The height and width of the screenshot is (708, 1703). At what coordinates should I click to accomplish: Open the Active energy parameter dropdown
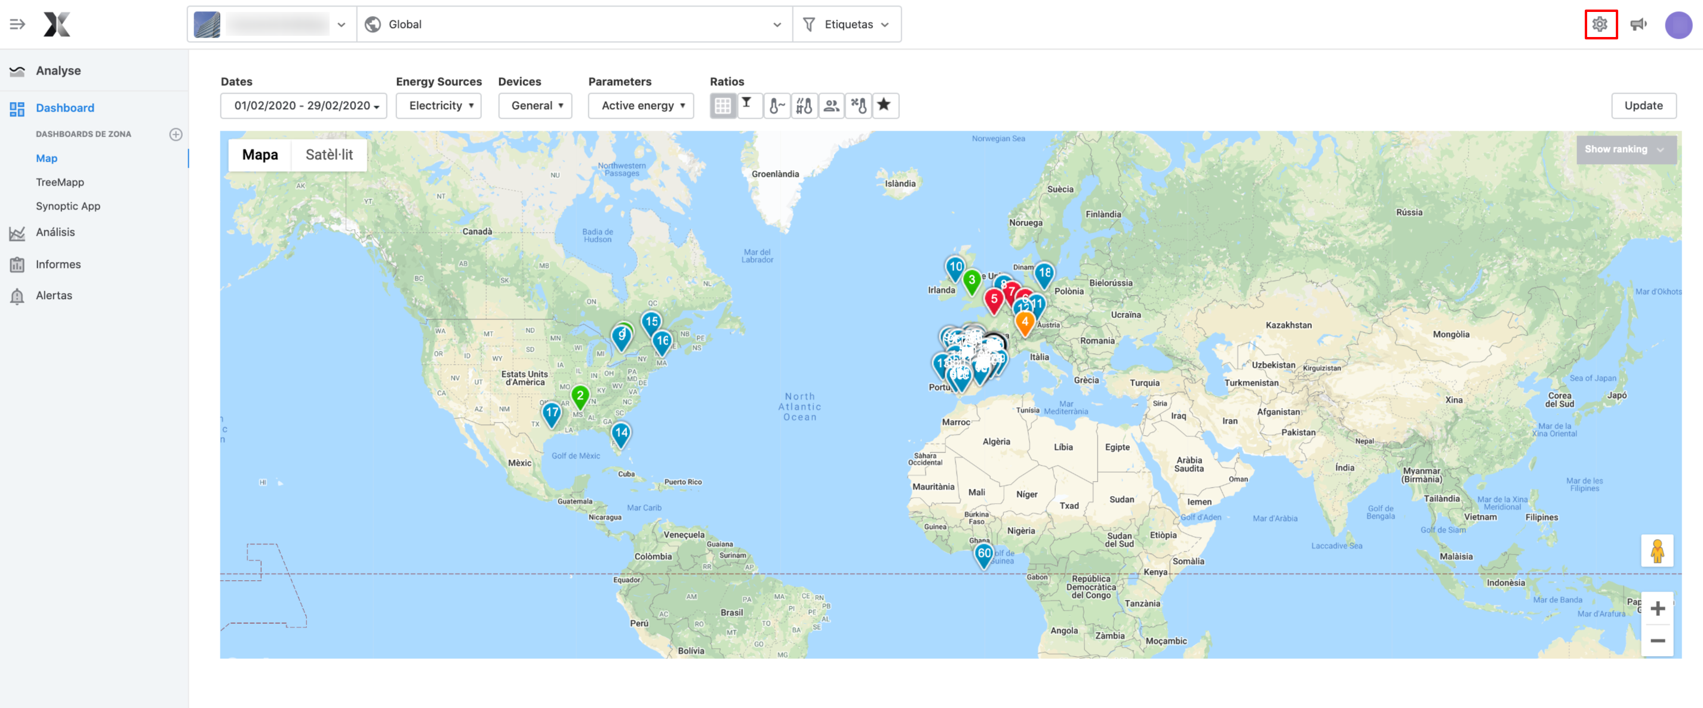click(641, 106)
